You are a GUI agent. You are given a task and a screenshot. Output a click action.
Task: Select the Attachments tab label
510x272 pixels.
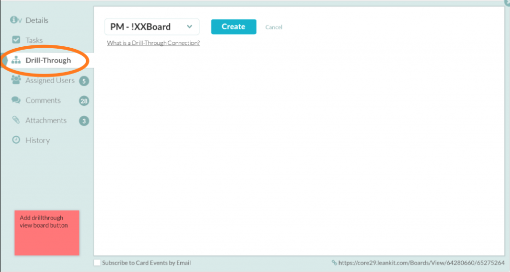(46, 120)
